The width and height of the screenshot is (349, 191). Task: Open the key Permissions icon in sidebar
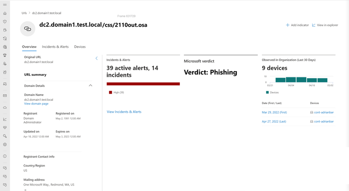(5, 136)
